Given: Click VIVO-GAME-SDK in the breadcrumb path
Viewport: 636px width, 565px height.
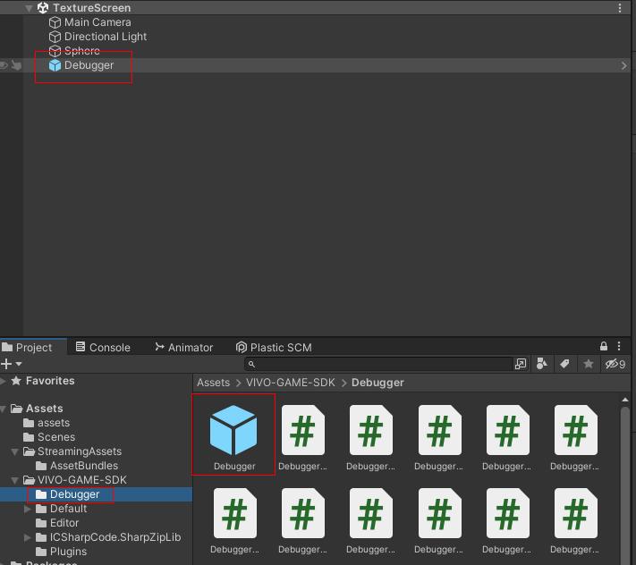Looking at the screenshot, I should (290, 383).
